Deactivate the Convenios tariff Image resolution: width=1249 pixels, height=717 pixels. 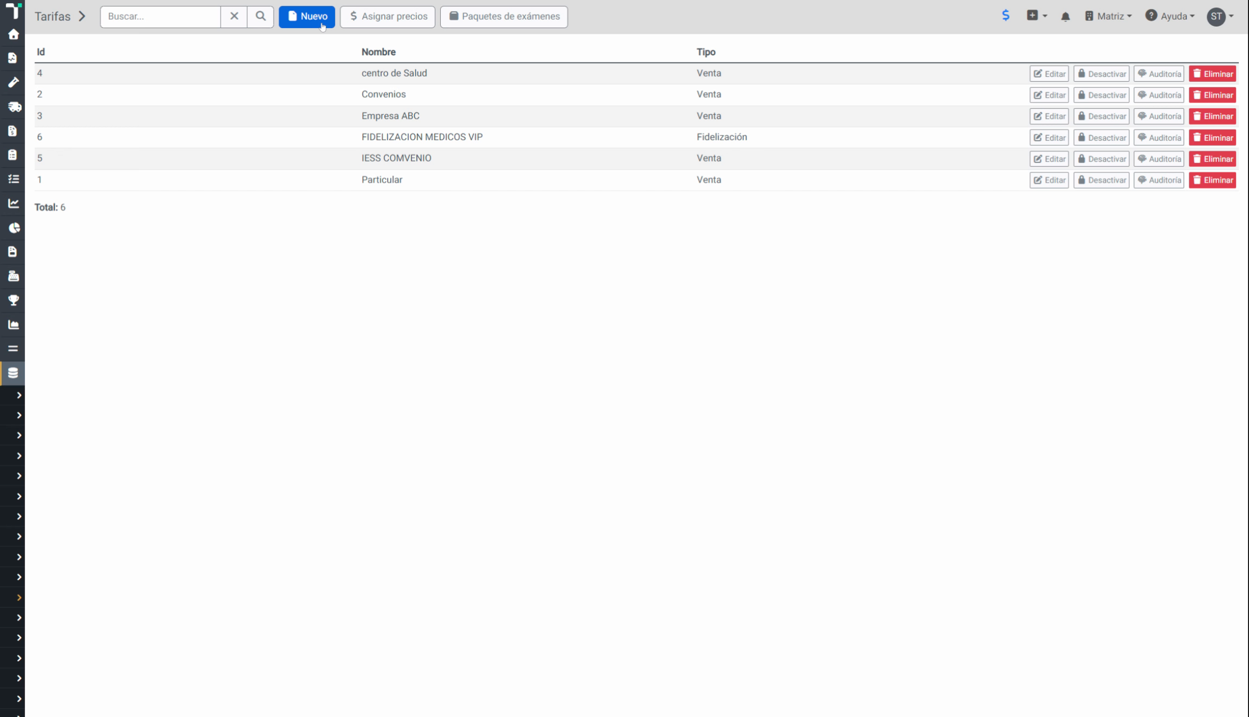click(x=1101, y=95)
